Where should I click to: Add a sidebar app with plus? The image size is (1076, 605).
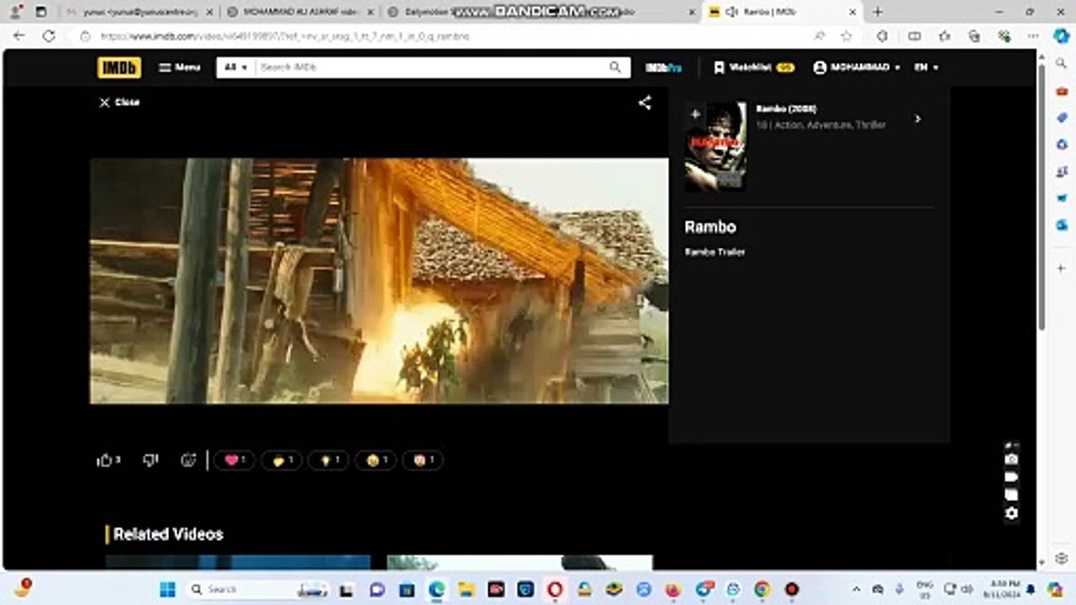(x=1062, y=268)
